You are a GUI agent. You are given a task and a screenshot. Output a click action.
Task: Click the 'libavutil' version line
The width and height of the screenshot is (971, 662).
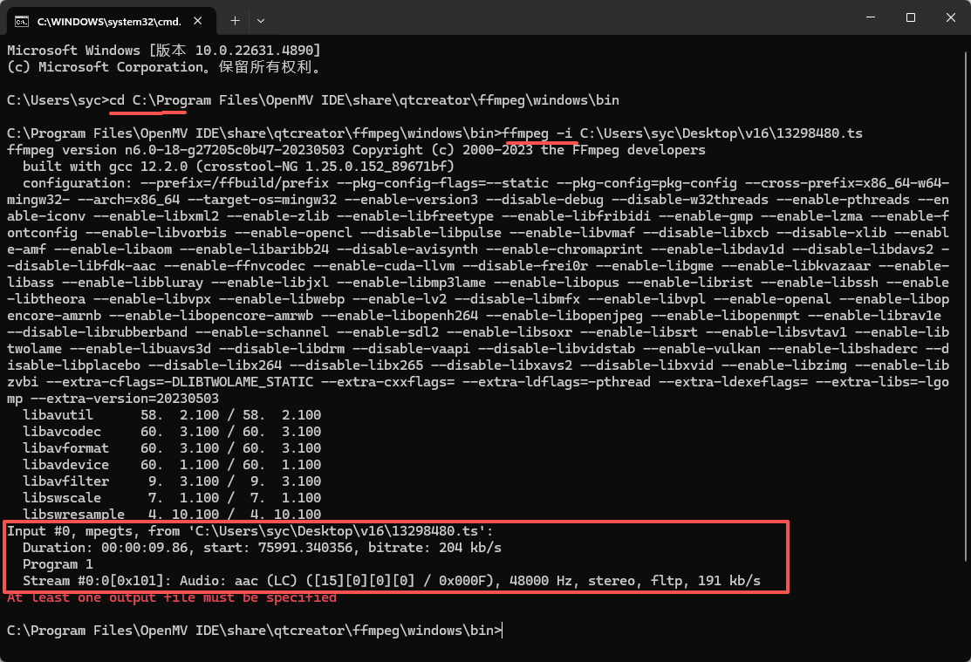click(x=172, y=415)
